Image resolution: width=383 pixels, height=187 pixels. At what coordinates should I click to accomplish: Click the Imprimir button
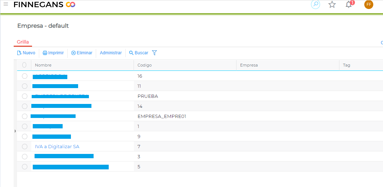(53, 53)
